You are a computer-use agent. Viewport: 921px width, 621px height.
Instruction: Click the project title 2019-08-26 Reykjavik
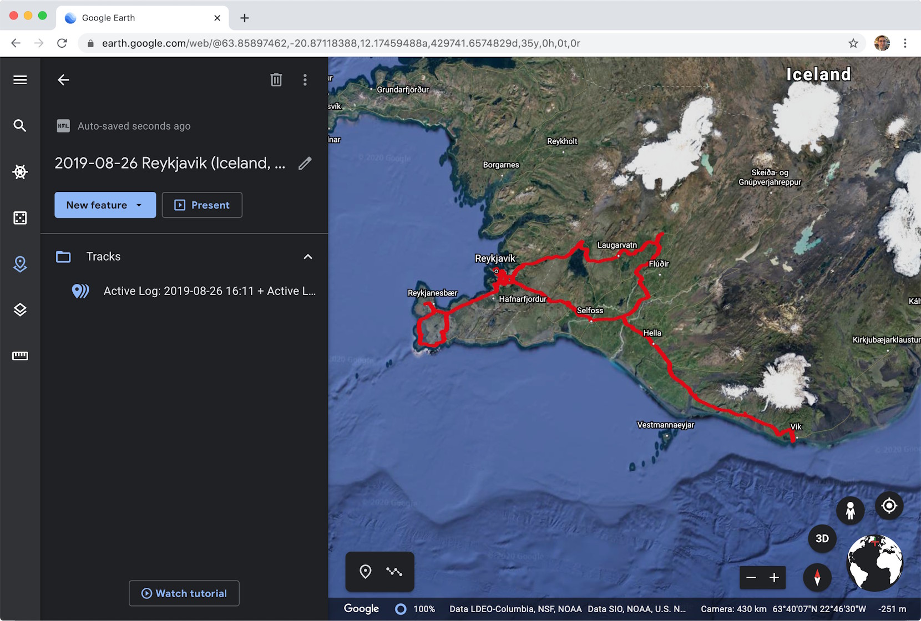(170, 163)
